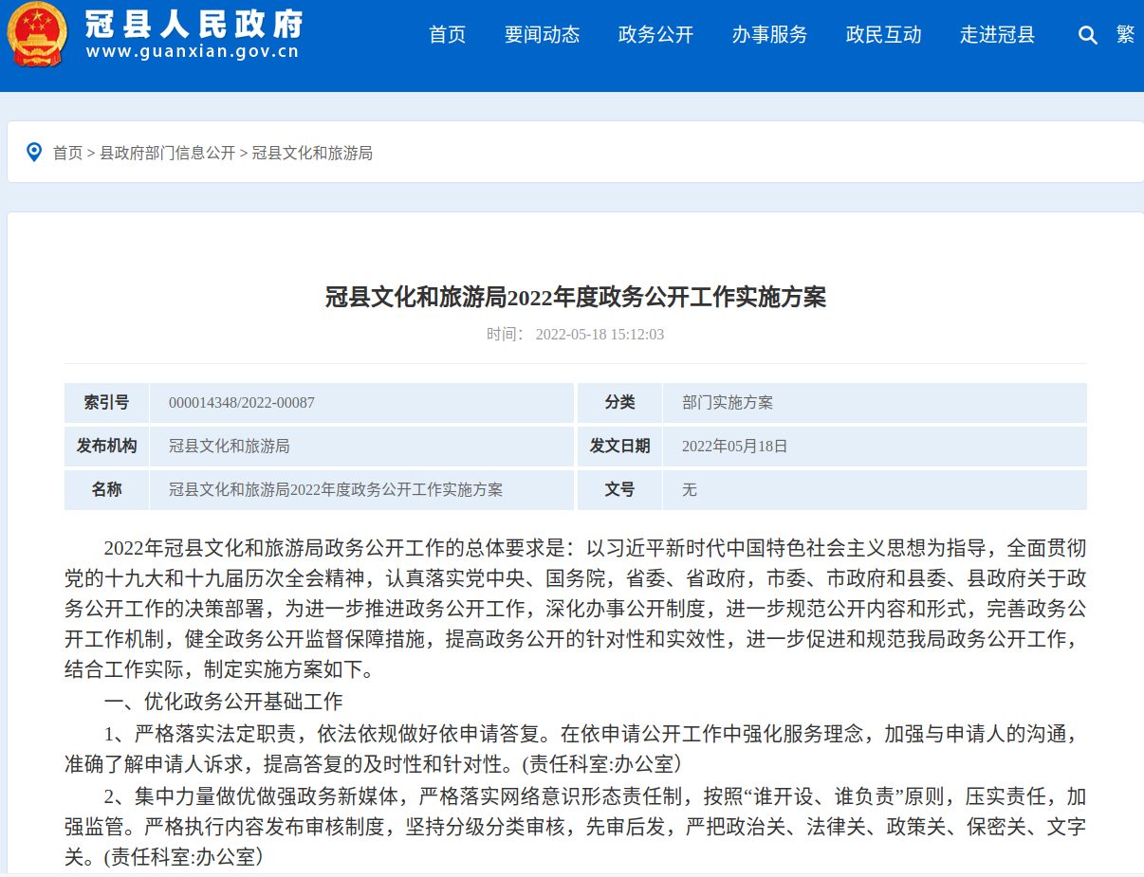1144x877 pixels.
Task: Click the location pin icon in breadcrumb
Action: [34, 152]
